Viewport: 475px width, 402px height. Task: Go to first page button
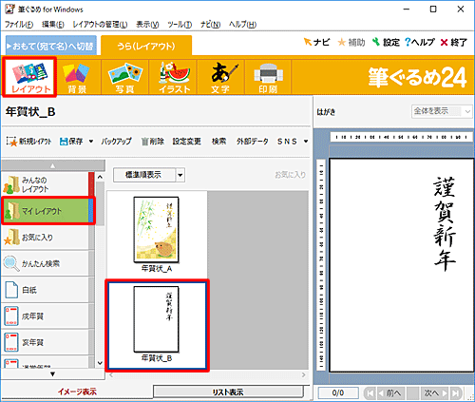point(370,393)
